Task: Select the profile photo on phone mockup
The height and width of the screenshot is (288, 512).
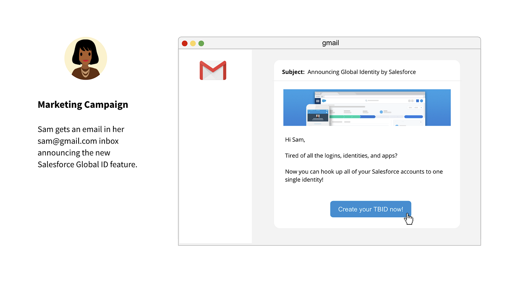Action: coord(317,116)
